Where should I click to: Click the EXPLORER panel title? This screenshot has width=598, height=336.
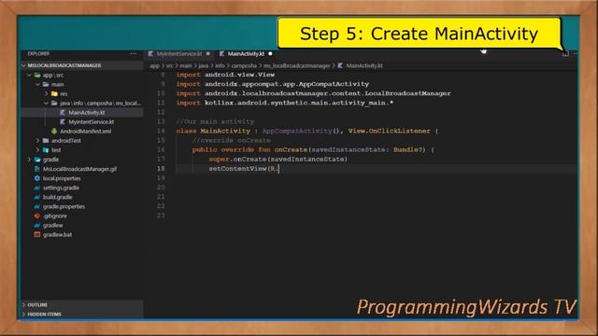click(38, 54)
